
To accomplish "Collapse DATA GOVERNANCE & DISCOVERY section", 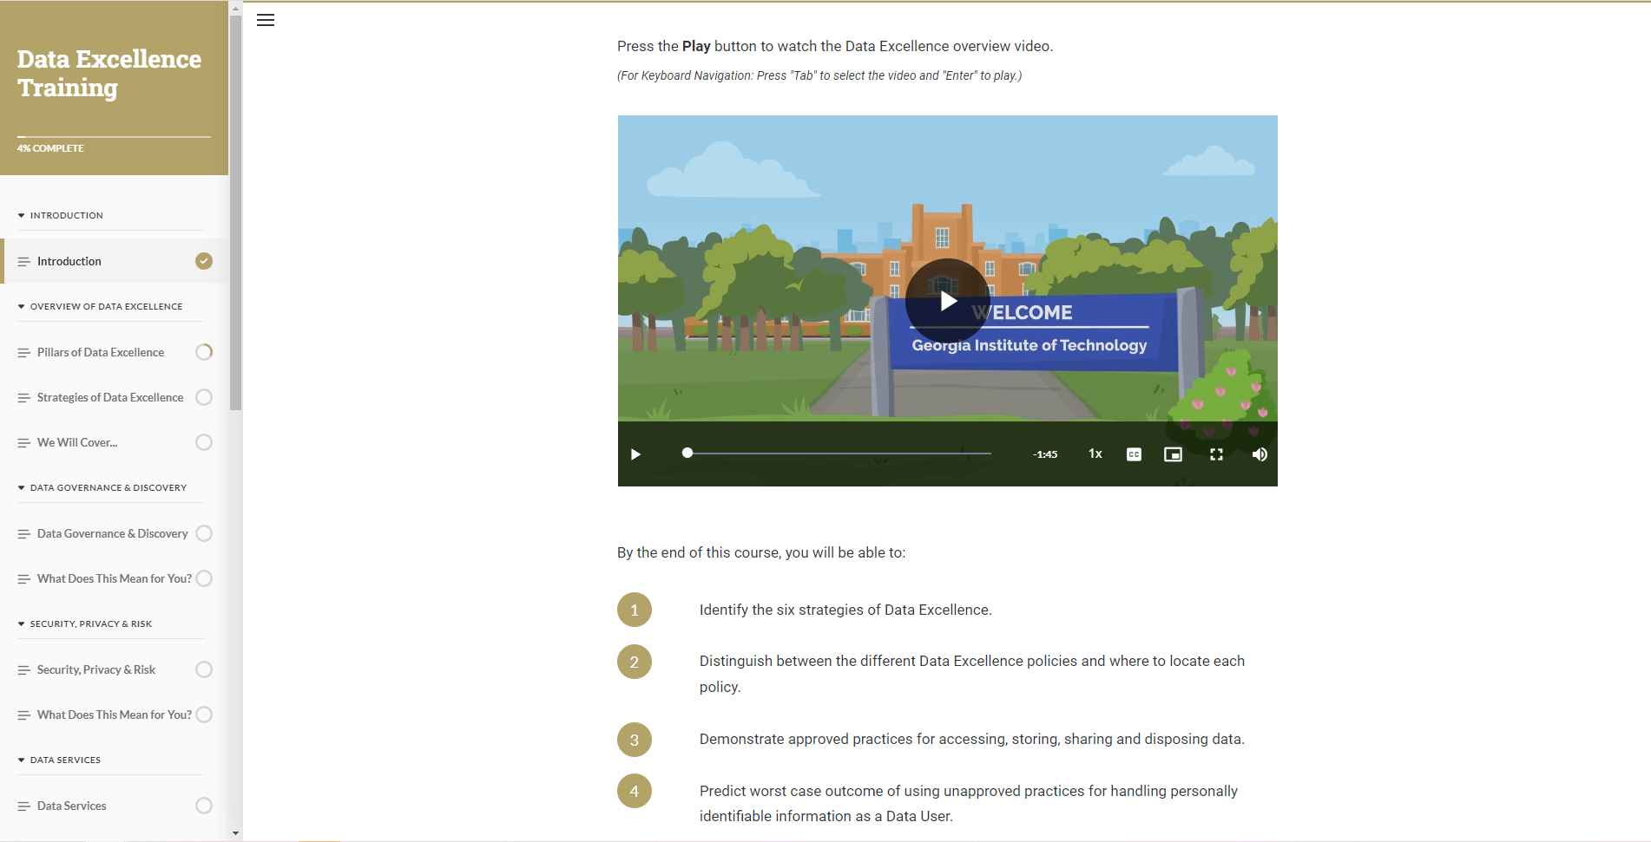I will 102,487.
